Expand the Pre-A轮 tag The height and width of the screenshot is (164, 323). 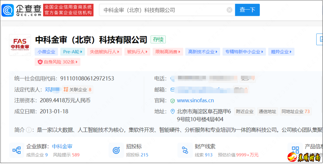72,52
